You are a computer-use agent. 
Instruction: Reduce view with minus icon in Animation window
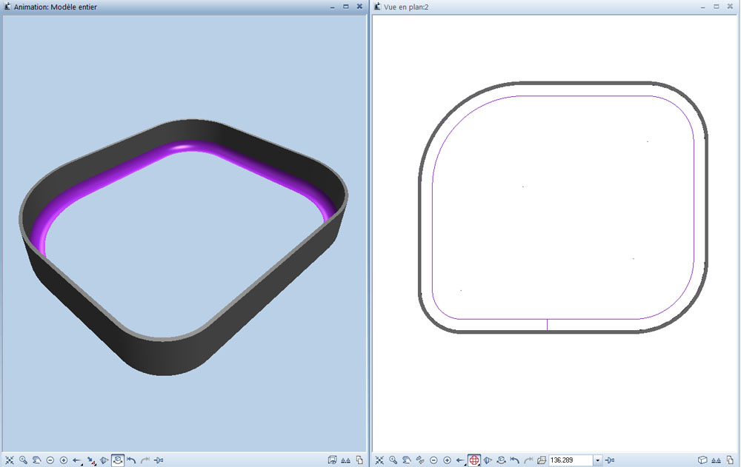point(50,460)
